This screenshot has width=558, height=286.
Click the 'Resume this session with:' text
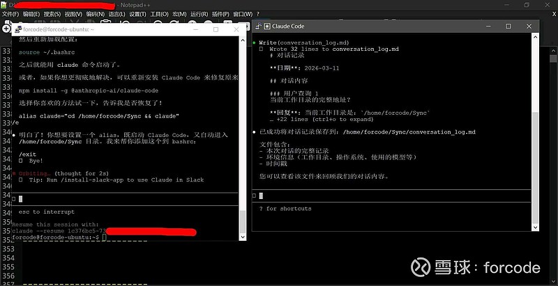pos(56,225)
